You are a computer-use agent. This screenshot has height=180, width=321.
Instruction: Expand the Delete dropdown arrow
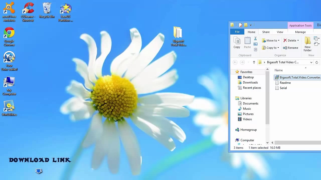coord(298,40)
